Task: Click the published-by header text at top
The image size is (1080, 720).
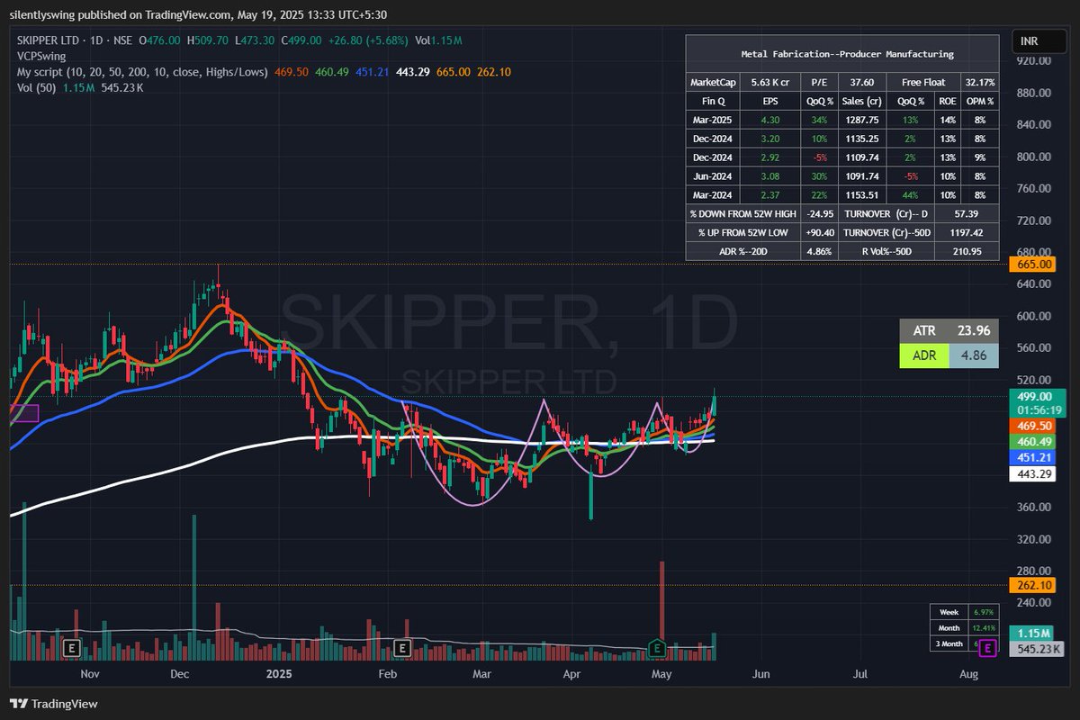Action: point(196,17)
